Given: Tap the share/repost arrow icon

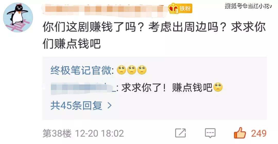Looking at the screenshot, I should click(x=180, y=133).
